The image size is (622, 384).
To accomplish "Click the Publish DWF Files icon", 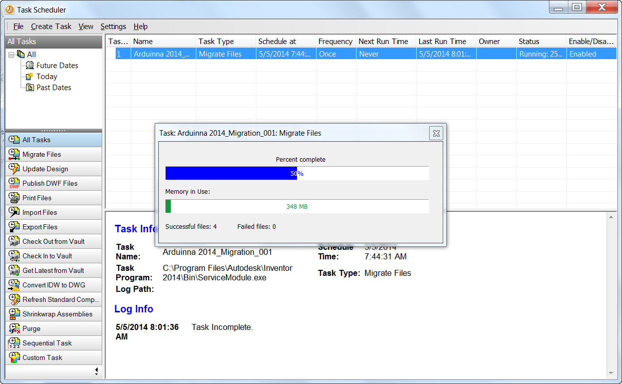I will pos(14,183).
